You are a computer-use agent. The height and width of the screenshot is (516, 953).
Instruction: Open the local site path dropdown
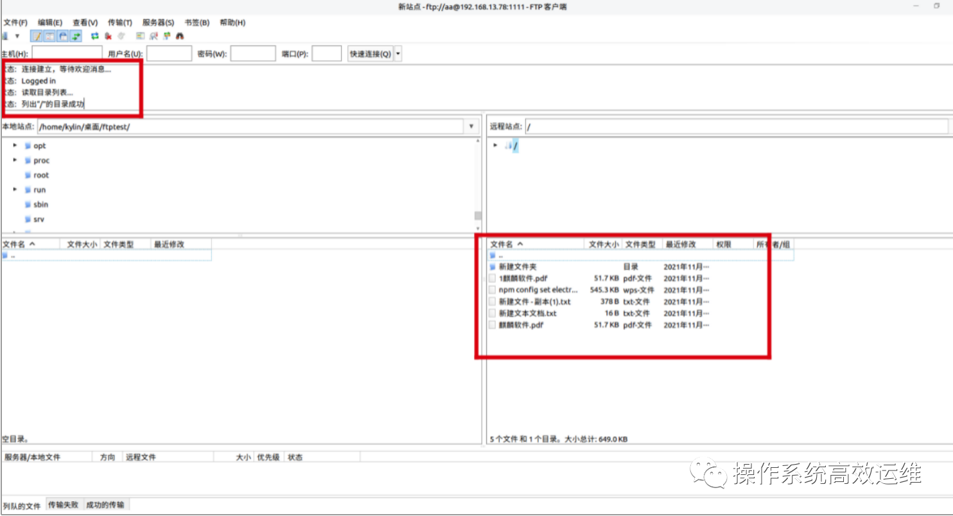click(x=472, y=126)
